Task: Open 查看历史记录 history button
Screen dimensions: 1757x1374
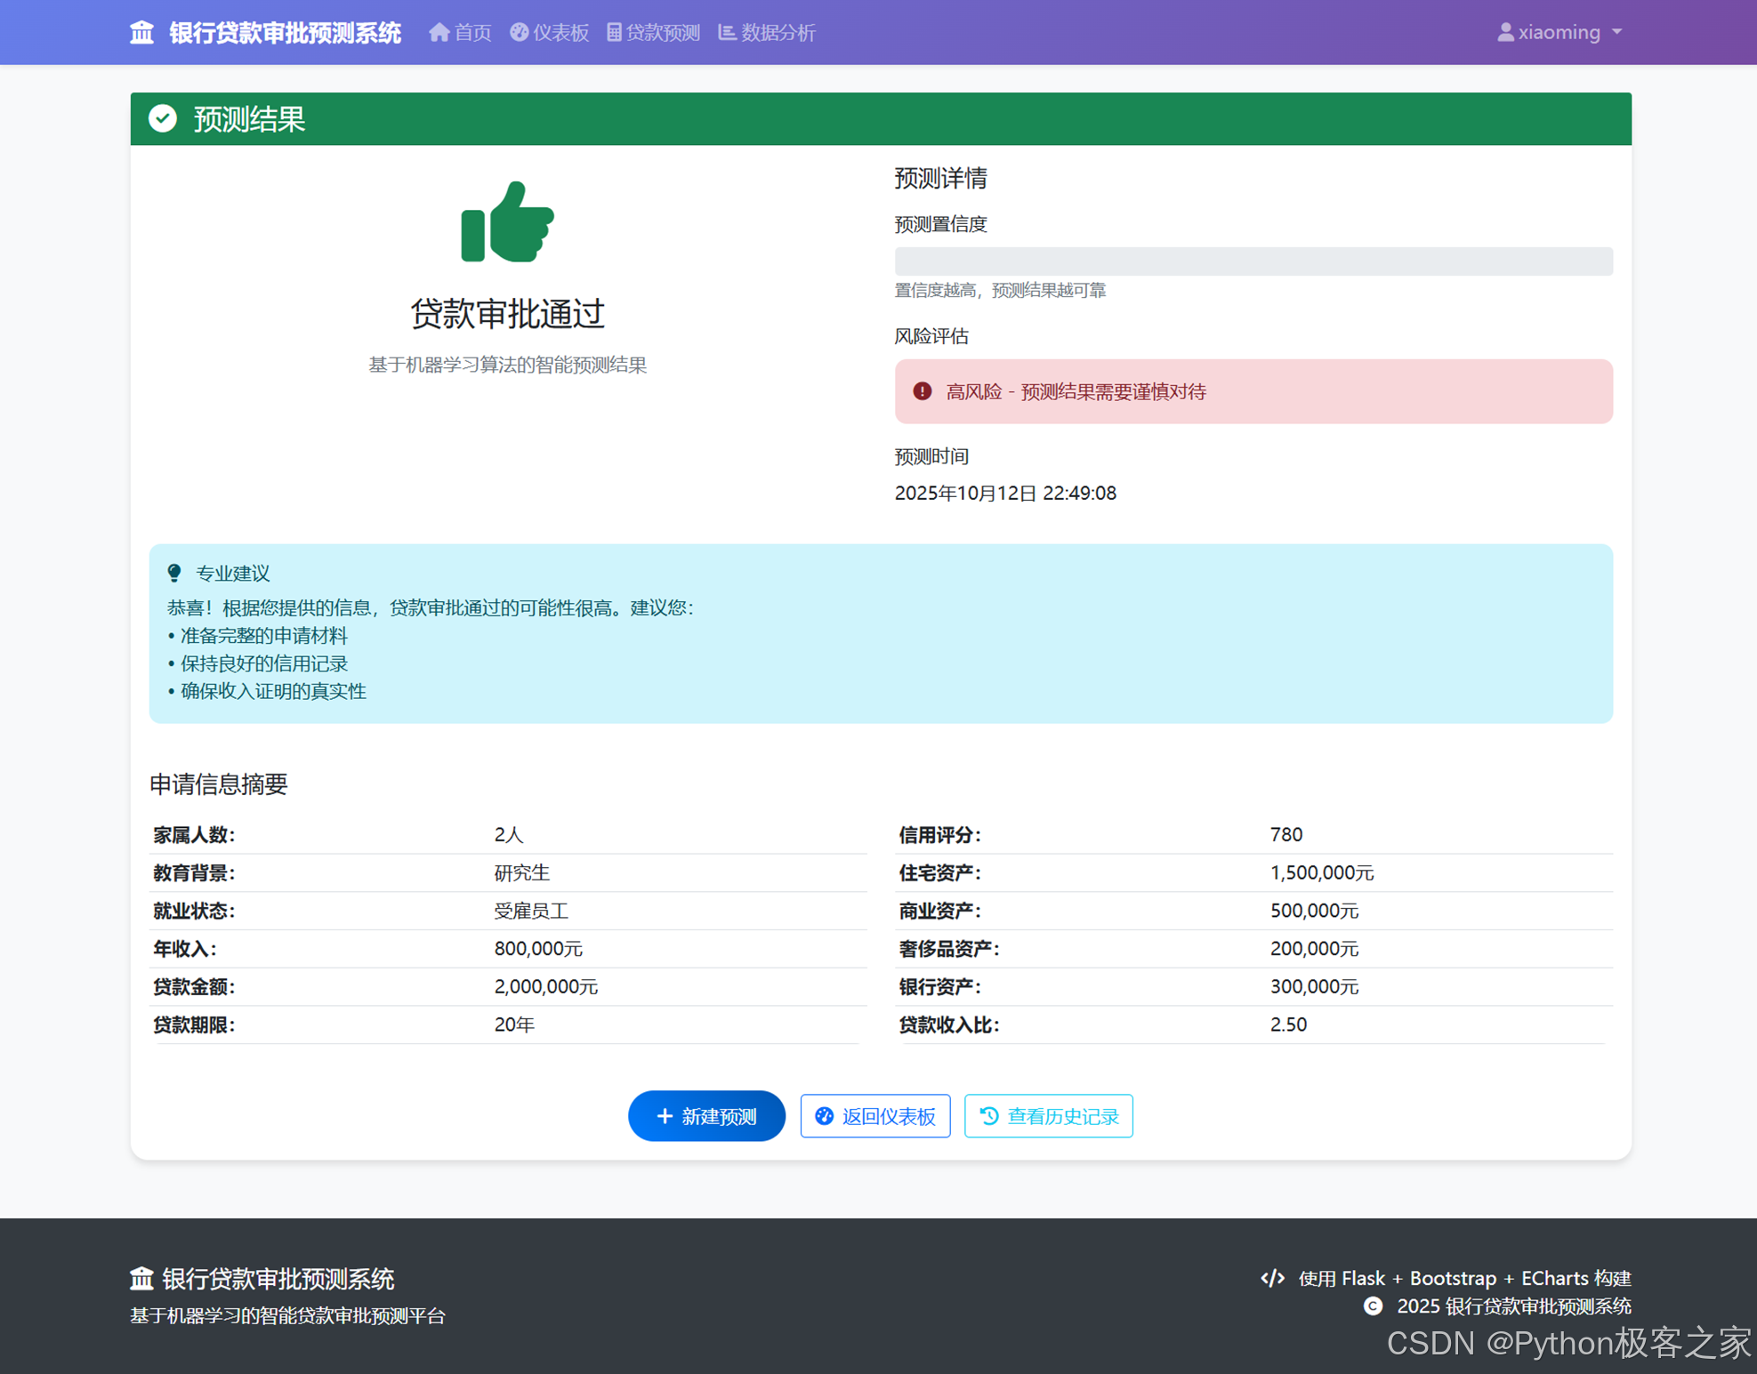Action: [x=1048, y=1116]
